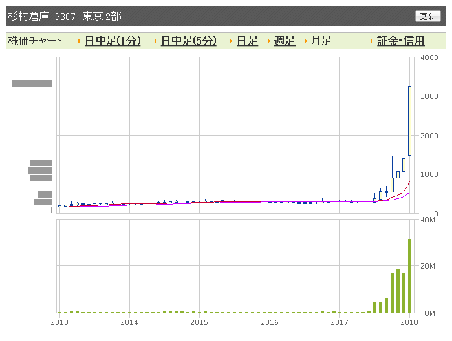Switch to the 日足 daily chart
Screen dimensions: 452x341
coord(247,41)
